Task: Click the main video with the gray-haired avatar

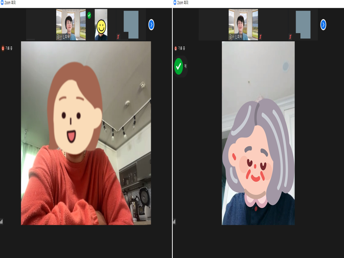Action: (258, 133)
